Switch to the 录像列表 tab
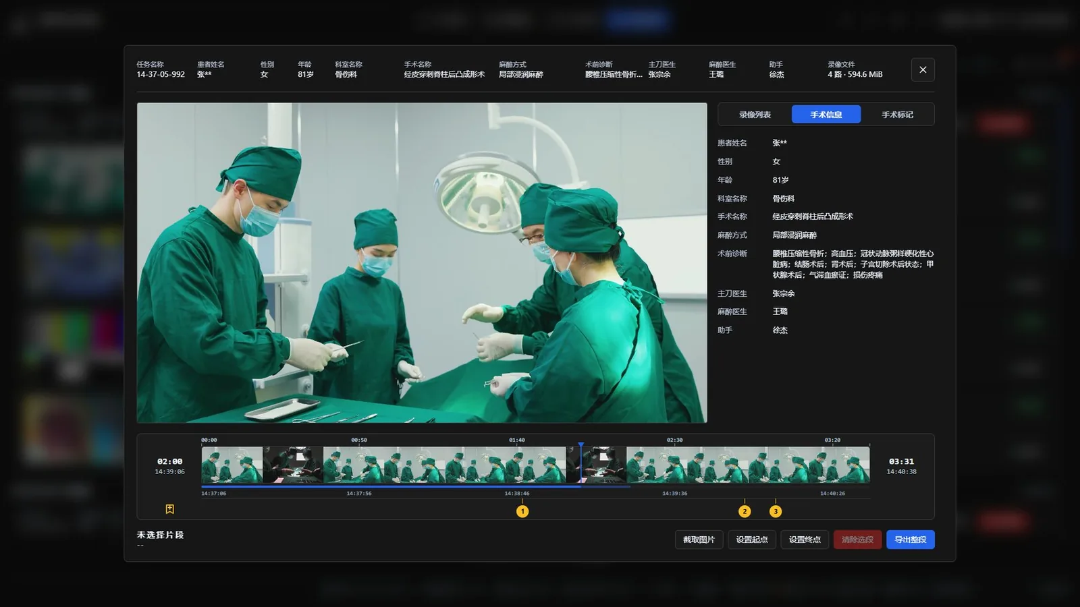Screen dimensions: 1080x607 (755, 115)
